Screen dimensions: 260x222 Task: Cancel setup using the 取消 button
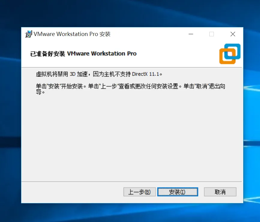[x=220, y=192]
